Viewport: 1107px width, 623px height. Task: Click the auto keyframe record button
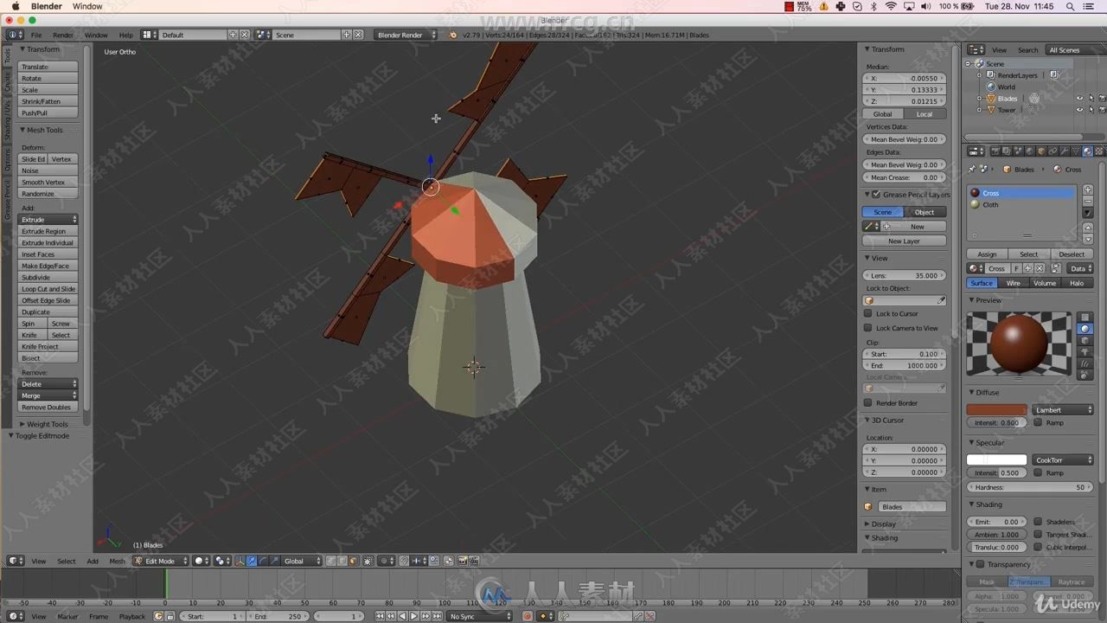528,616
